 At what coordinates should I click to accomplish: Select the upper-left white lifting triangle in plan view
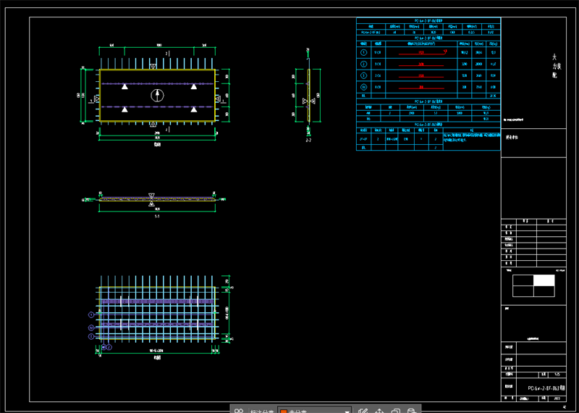[x=124, y=86]
